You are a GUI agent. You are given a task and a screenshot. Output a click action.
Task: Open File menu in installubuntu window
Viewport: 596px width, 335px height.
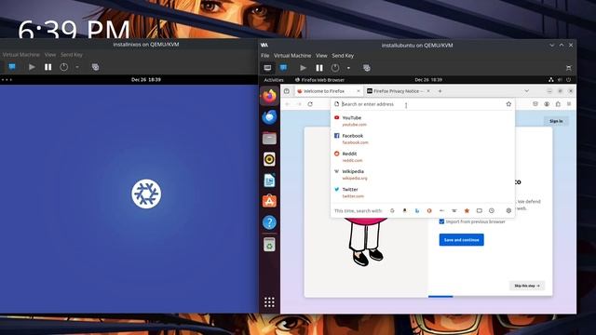click(x=264, y=56)
